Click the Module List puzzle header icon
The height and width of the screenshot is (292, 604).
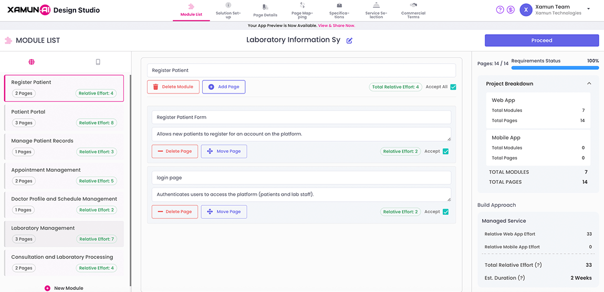[x=8, y=40]
